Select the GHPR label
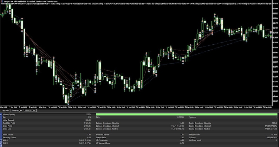Screen dimensions: 279x147 (x=5, y=143)
